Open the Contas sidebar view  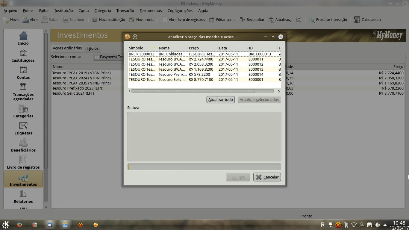23,72
